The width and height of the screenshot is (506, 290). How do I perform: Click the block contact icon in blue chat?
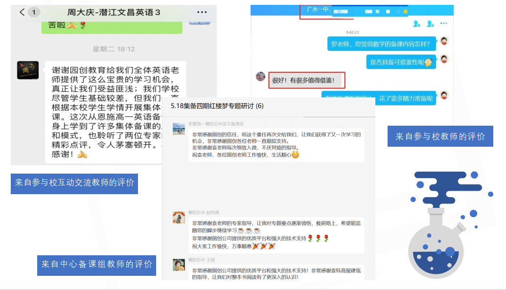[430, 23]
